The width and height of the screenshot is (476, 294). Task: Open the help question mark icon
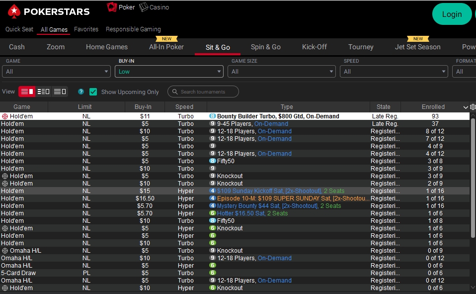81,92
